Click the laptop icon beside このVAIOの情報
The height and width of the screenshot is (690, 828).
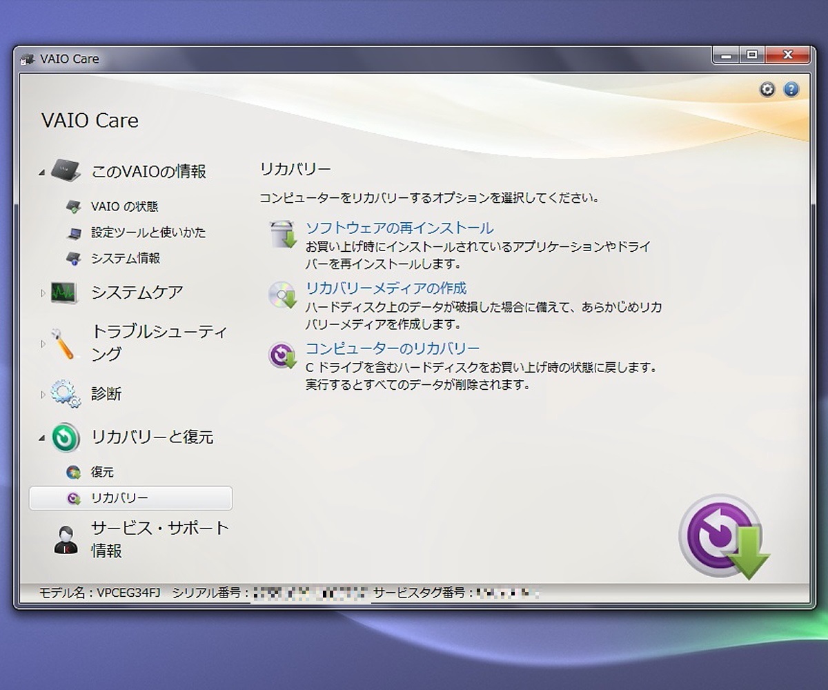[66, 170]
